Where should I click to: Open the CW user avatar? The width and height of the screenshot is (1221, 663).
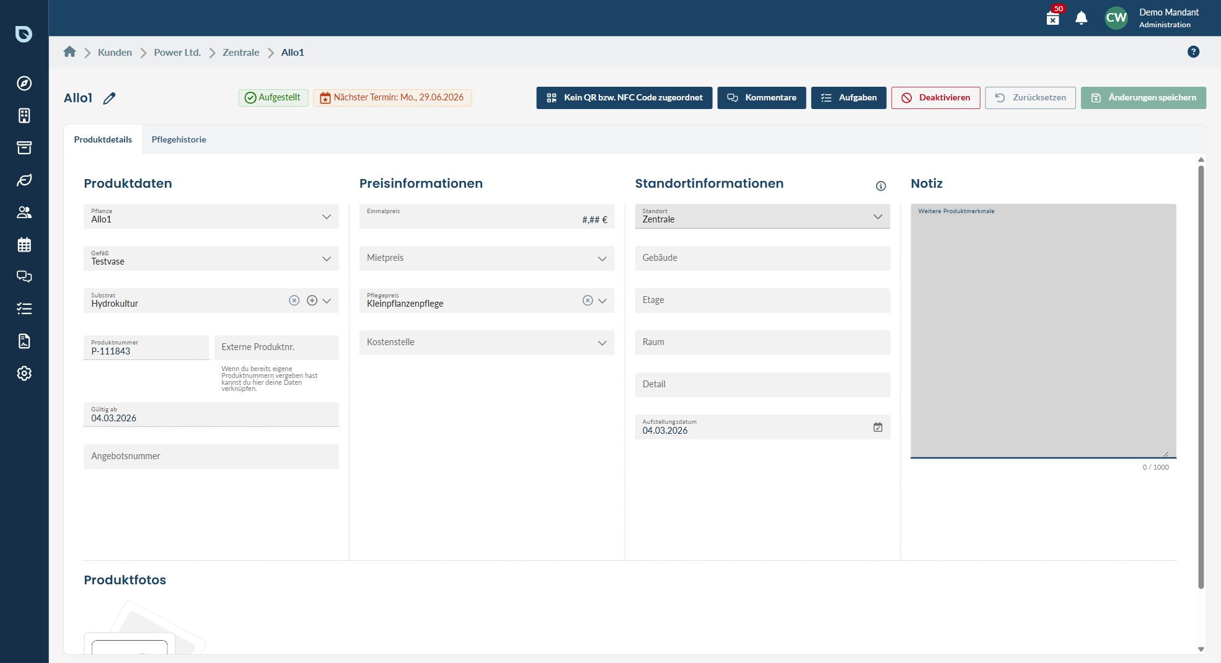1116,18
